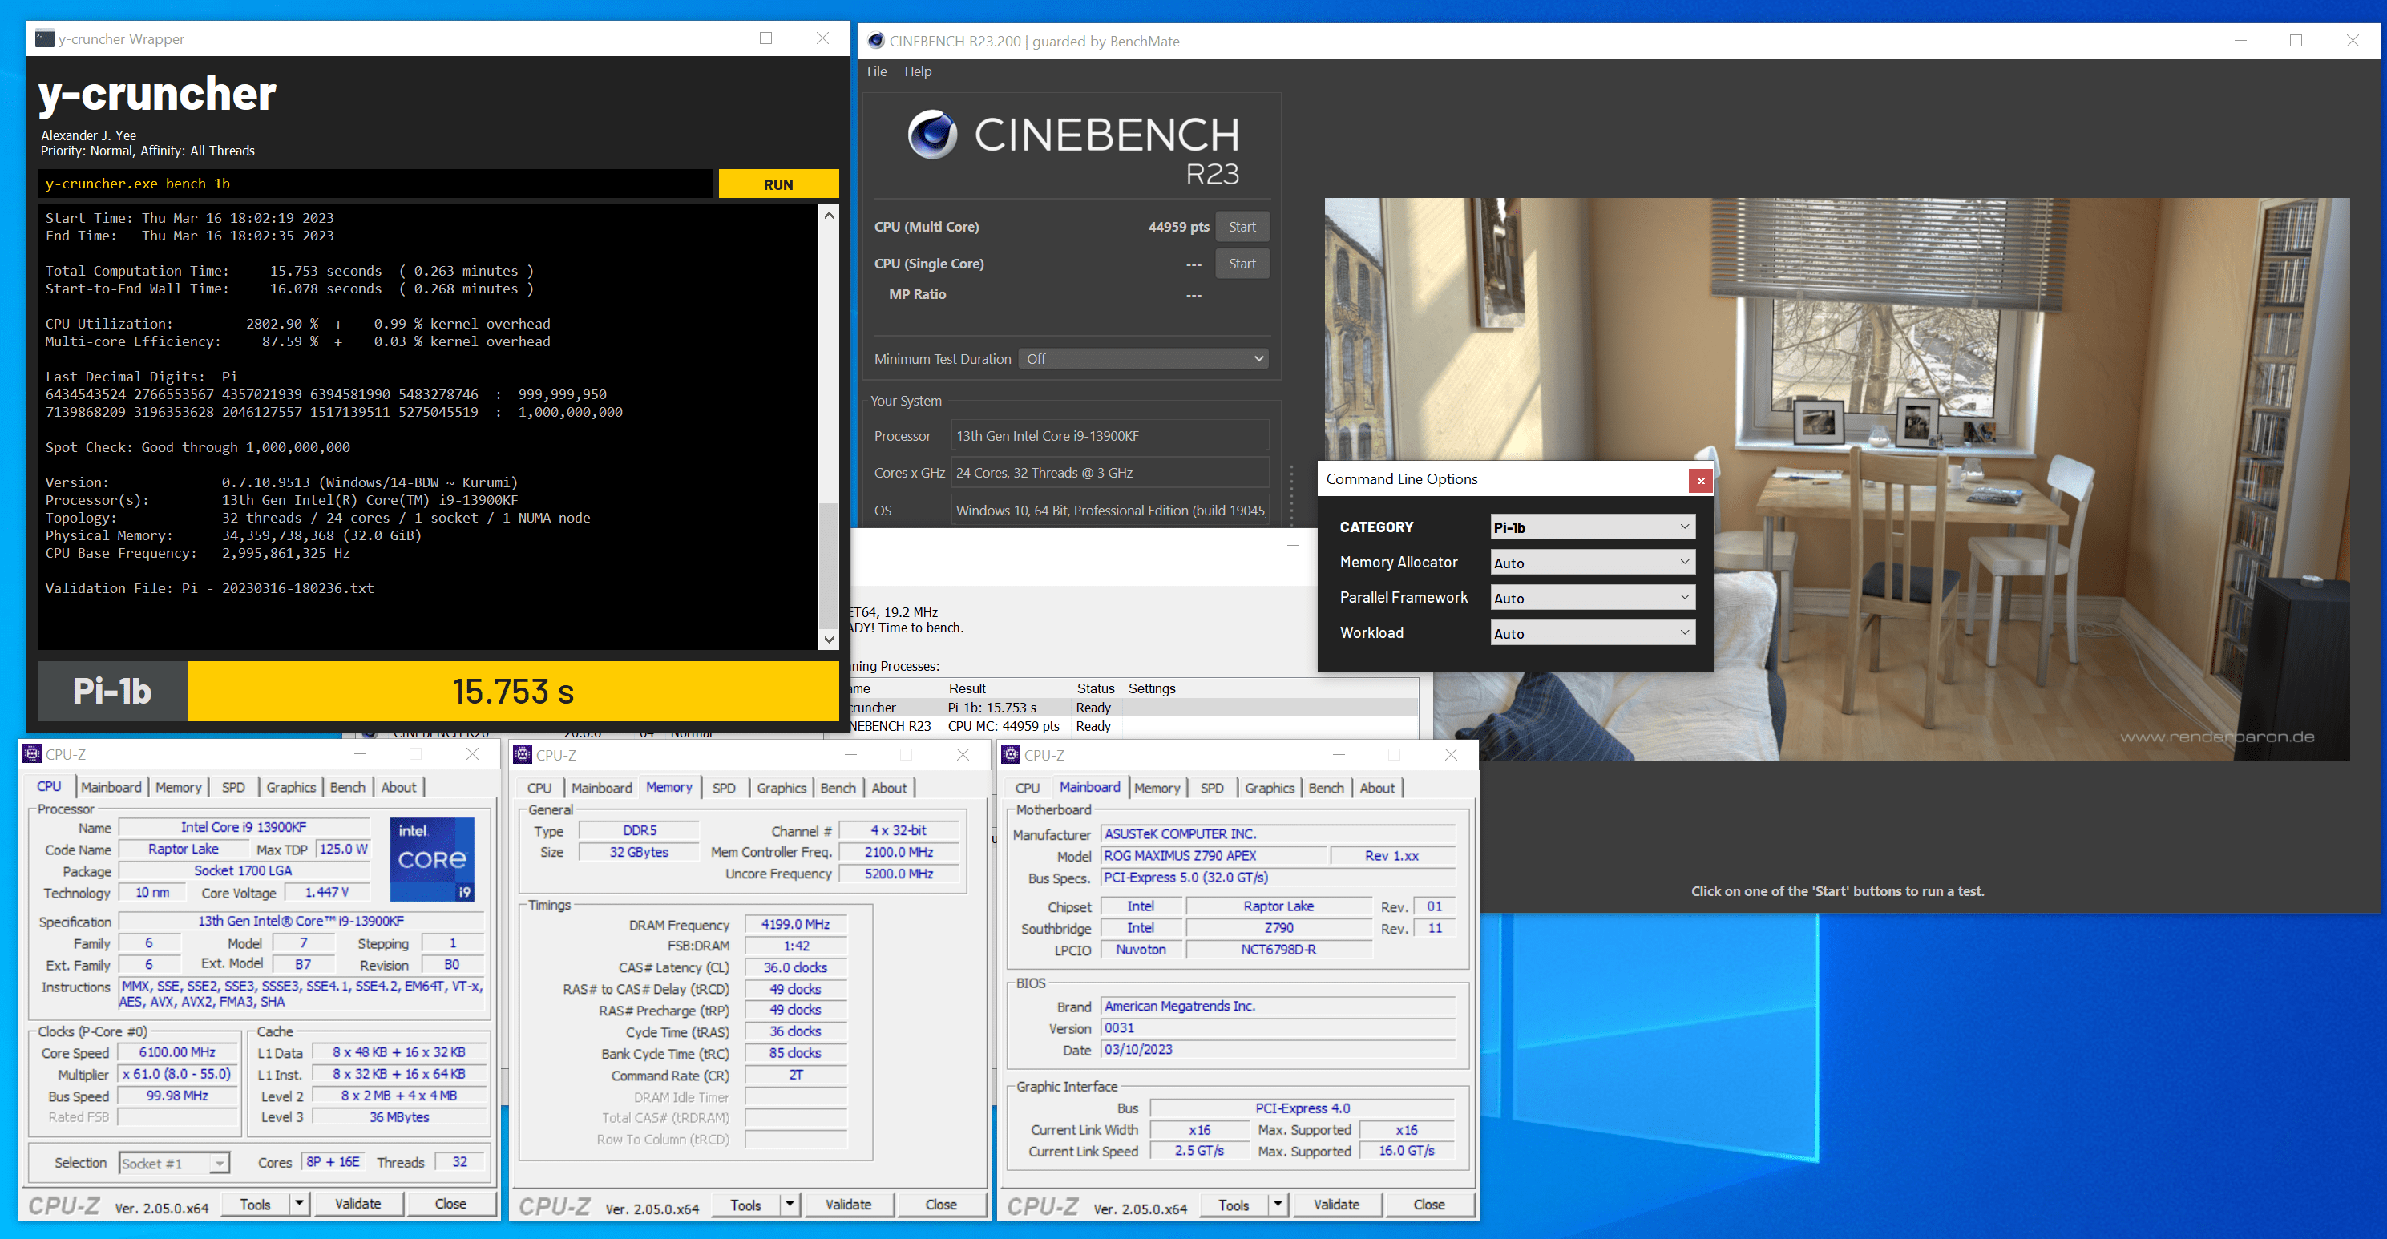Click Validate in CPU-Z Mainboard window
Screen dimensions: 2387x1239
1336,1204
